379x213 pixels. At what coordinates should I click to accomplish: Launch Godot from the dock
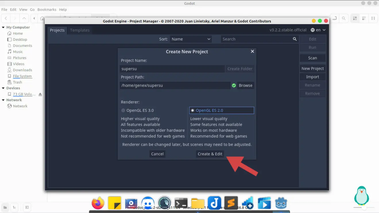[281, 203]
